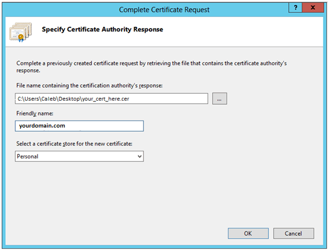Click the certificate response file path field
Screen dimensions: 329x251
click(x=112, y=98)
